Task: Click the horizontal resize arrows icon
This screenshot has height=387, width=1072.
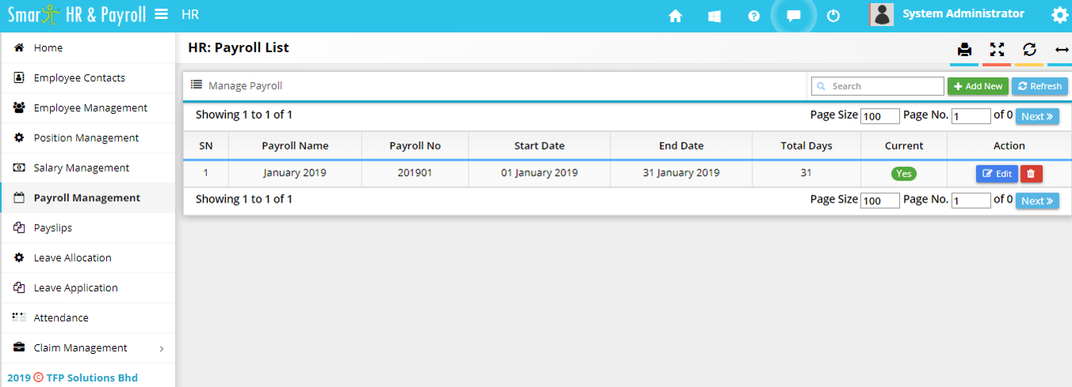Action: pos(1062,50)
